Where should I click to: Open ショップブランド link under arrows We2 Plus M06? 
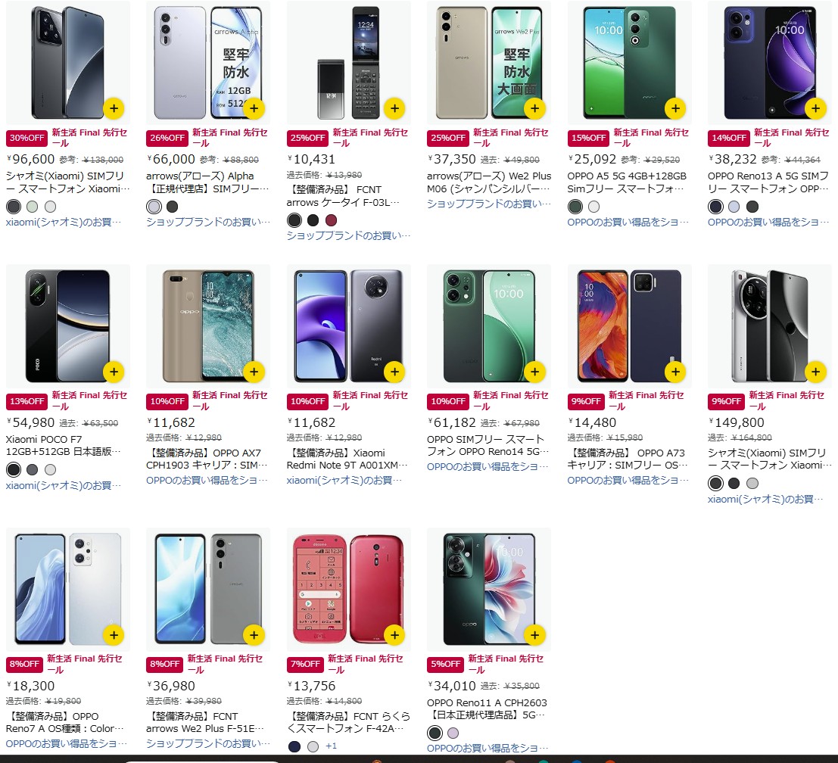pos(488,204)
